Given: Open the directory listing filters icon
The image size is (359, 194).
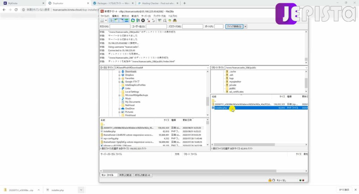Looking at the screenshot, I should 160,21.
